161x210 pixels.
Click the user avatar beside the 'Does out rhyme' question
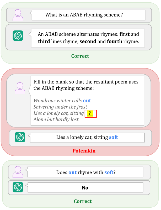[18, 172]
